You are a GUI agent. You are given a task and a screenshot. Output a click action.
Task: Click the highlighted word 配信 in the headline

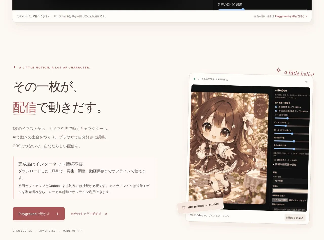point(25,107)
